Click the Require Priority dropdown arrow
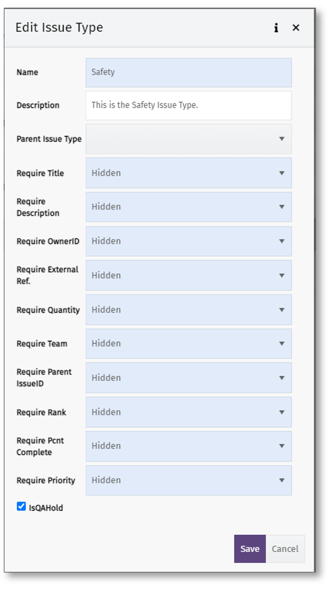 click(x=282, y=480)
